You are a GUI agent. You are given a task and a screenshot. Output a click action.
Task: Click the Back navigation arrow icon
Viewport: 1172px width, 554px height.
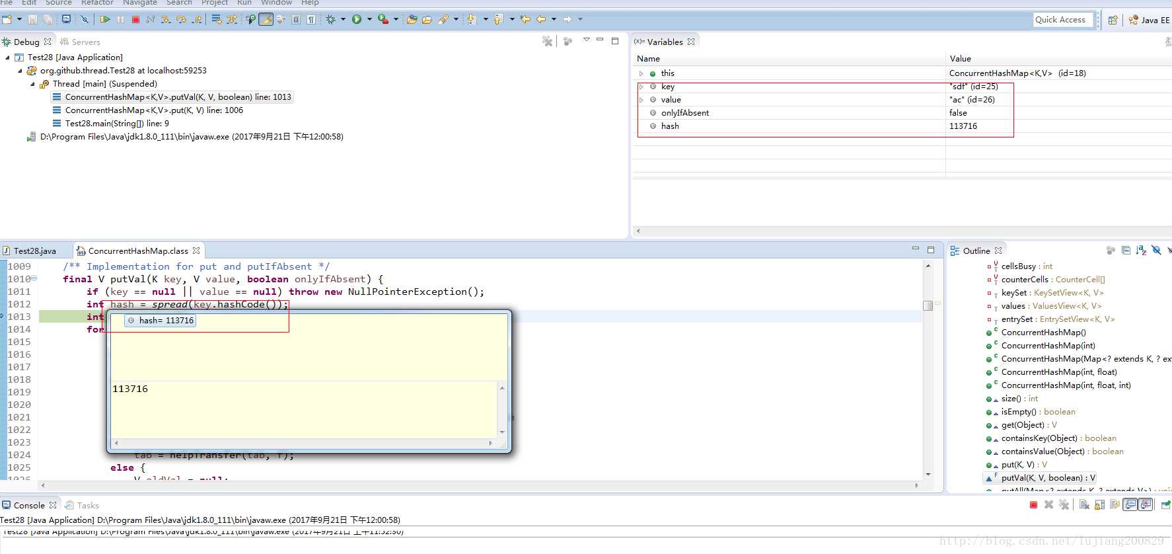541,19
